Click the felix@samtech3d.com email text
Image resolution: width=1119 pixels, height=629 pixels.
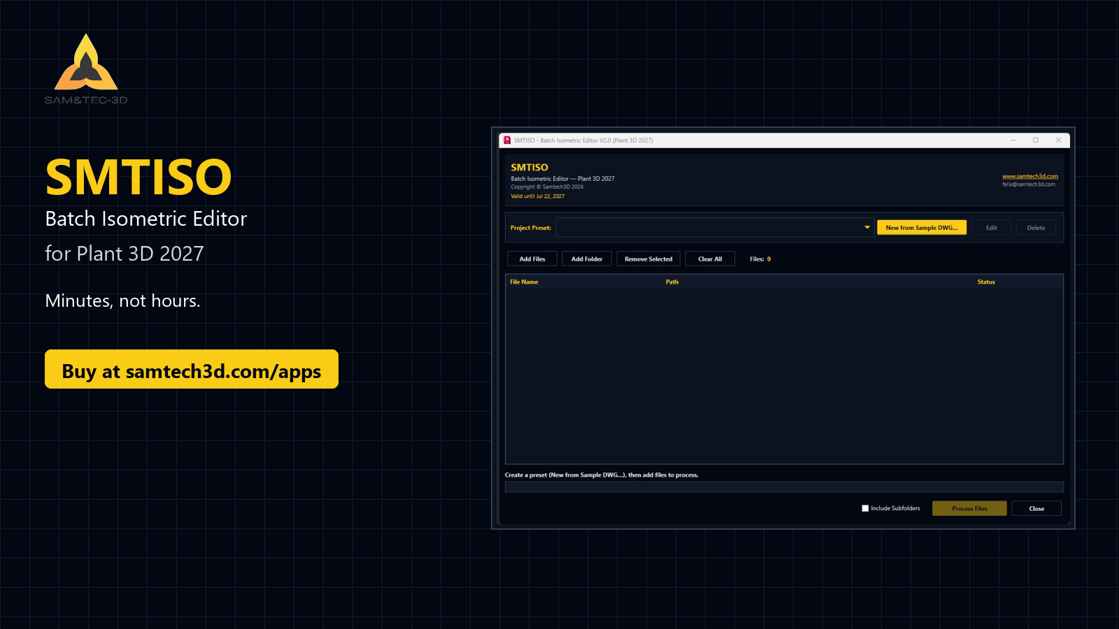tap(1029, 185)
